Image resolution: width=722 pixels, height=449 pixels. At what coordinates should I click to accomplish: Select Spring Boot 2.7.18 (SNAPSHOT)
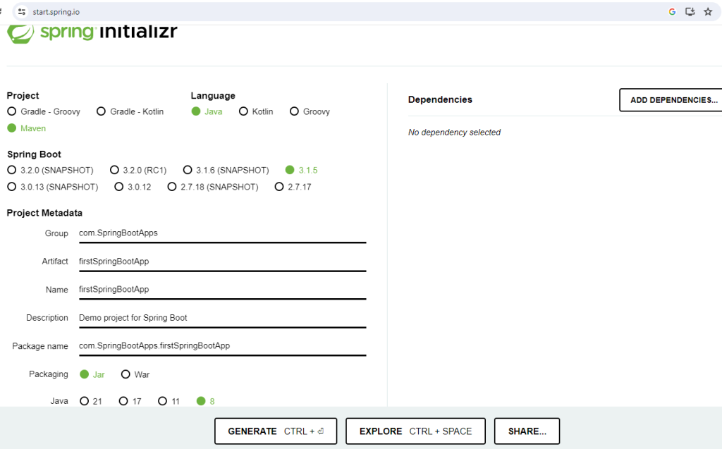click(213, 187)
